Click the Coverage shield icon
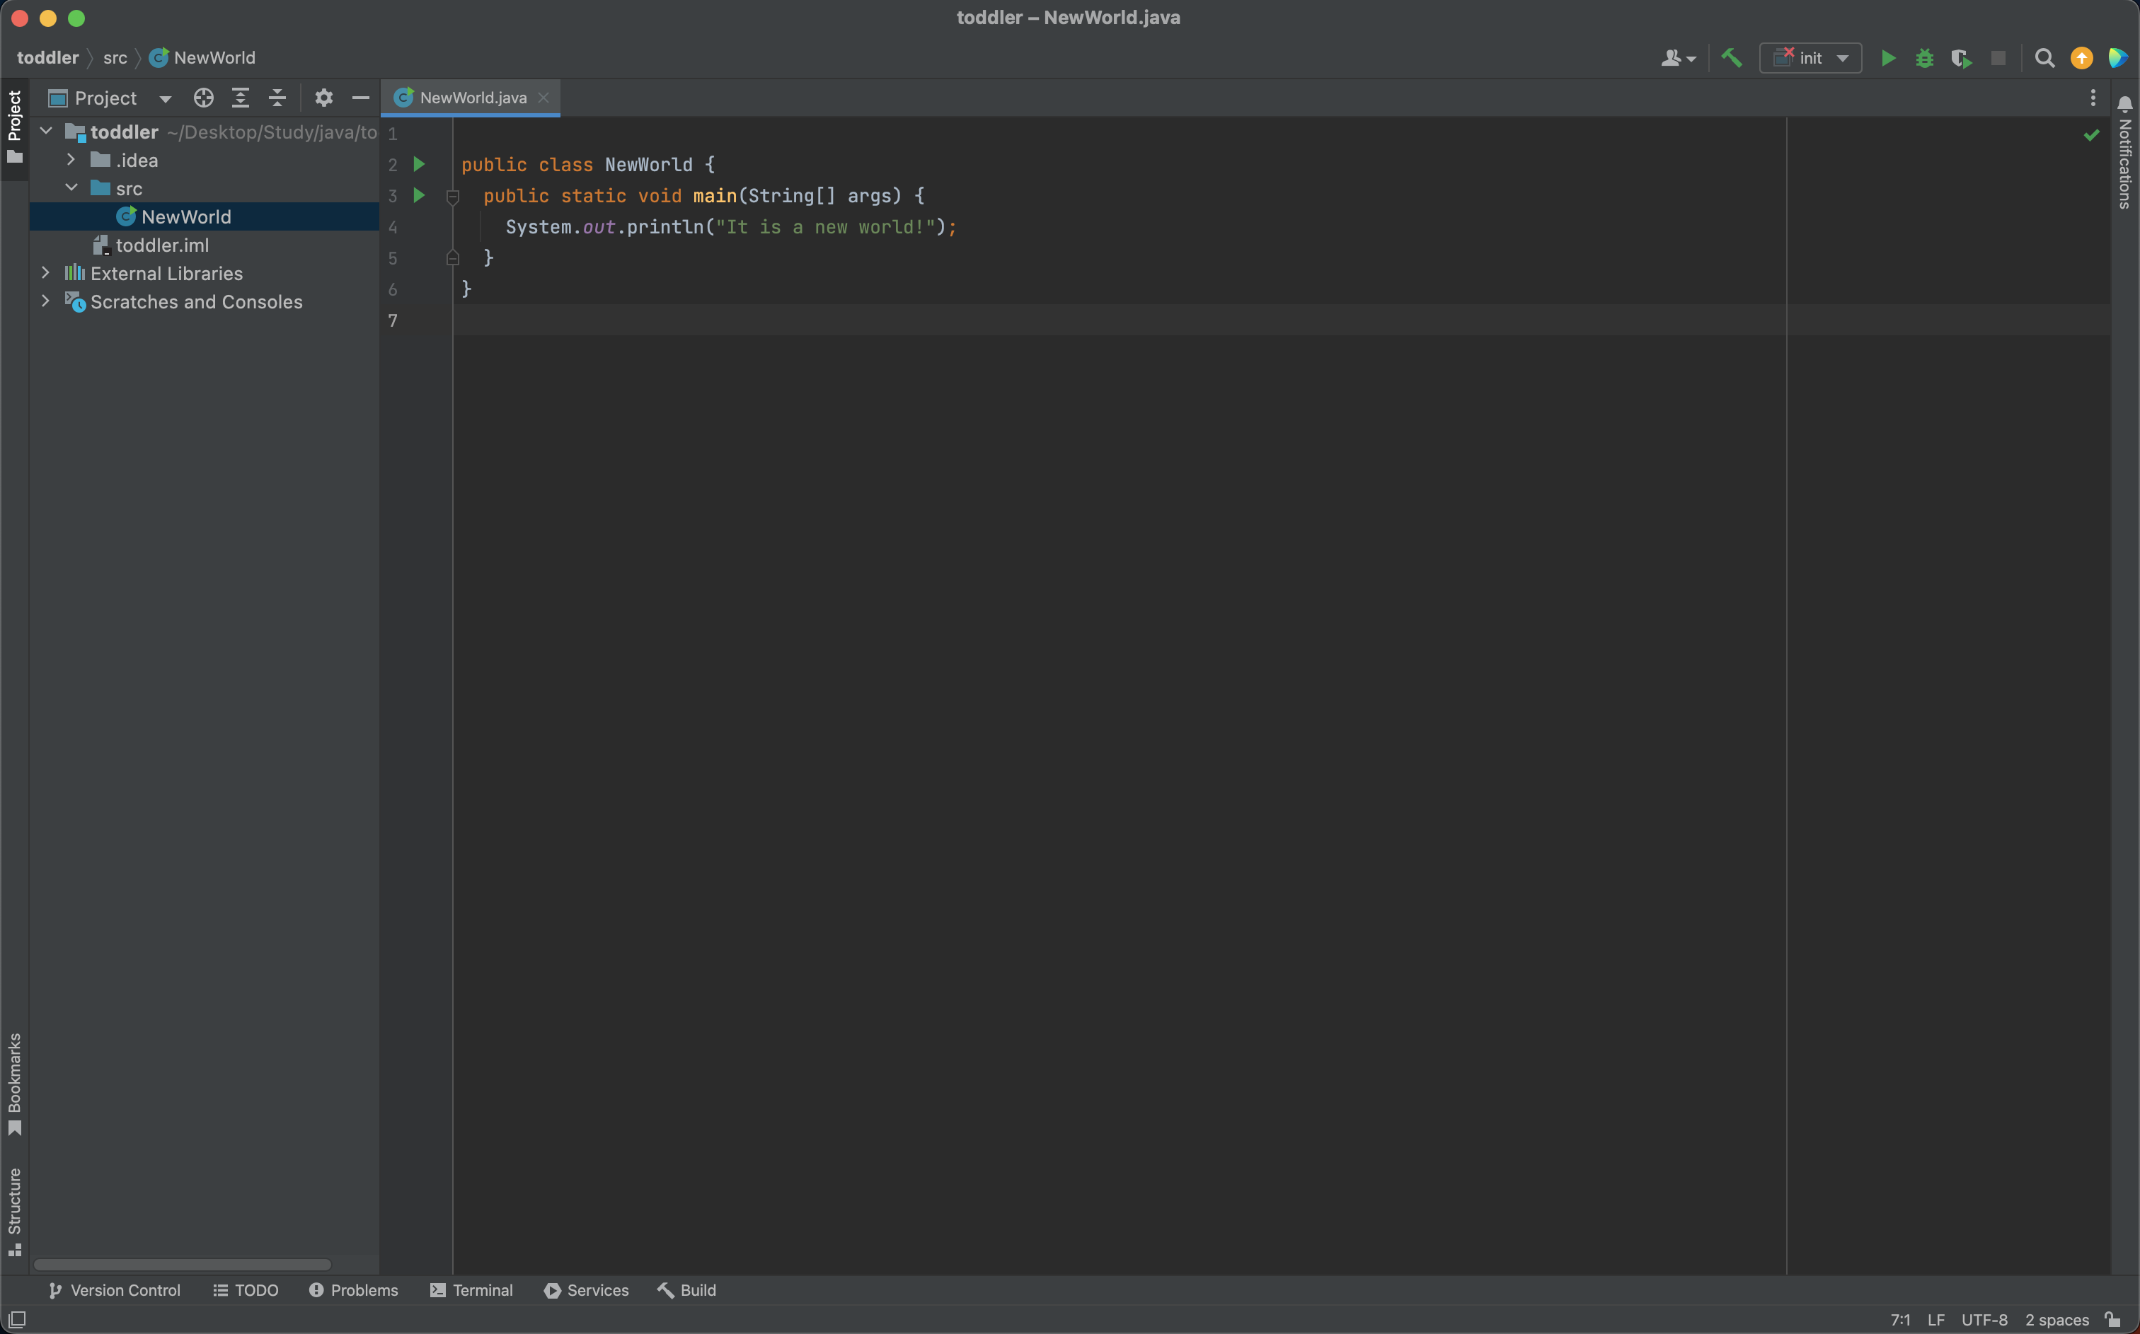The image size is (2140, 1334). point(1959,59)
